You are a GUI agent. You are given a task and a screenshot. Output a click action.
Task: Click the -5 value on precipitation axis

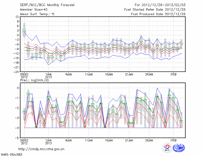[17, 138]
